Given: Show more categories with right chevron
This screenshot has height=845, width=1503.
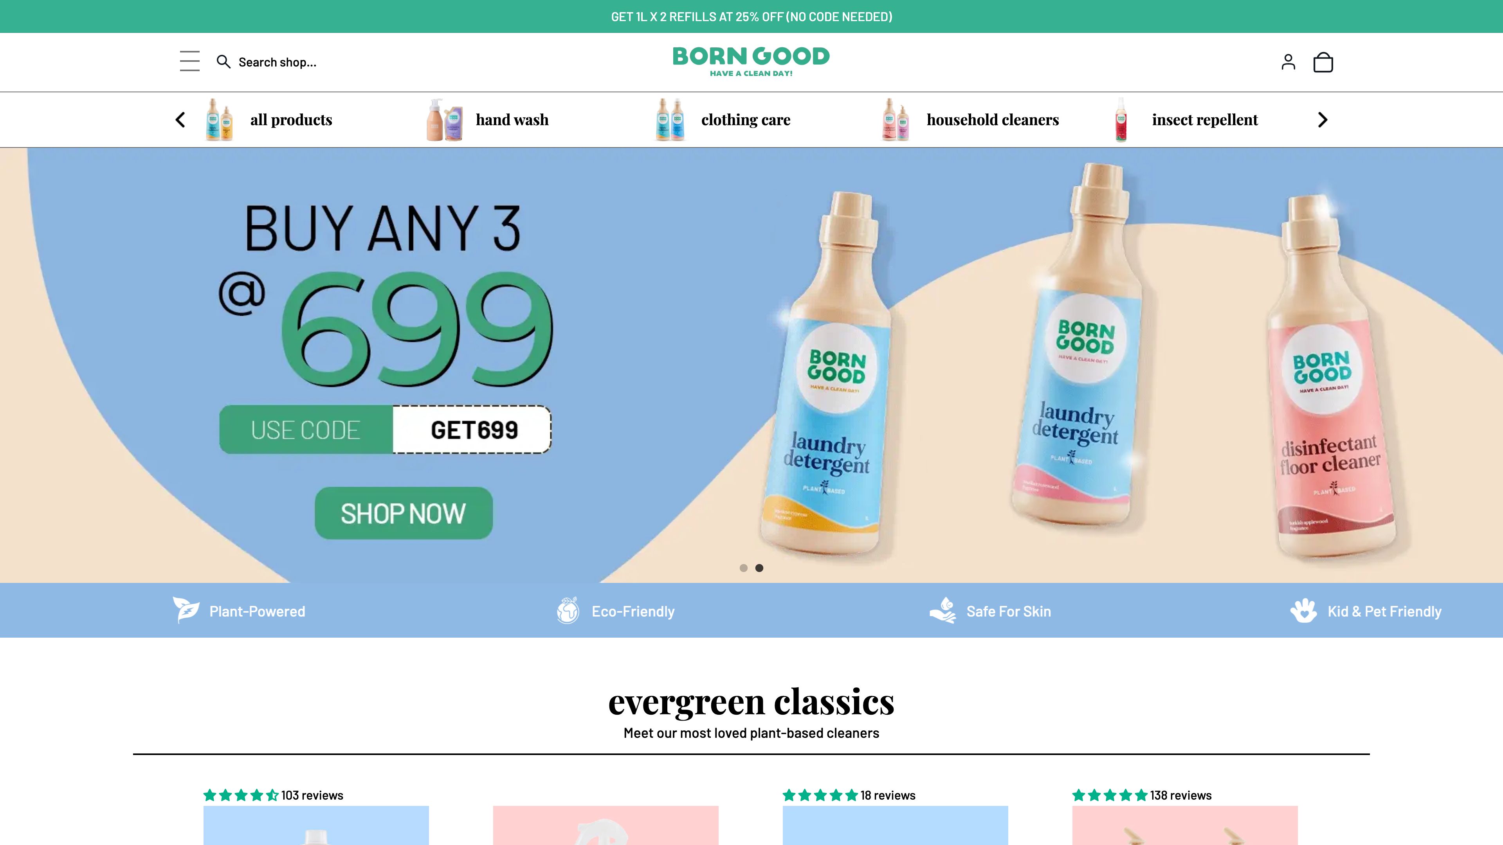Looking at the screenshot, I should (1323, 120).
